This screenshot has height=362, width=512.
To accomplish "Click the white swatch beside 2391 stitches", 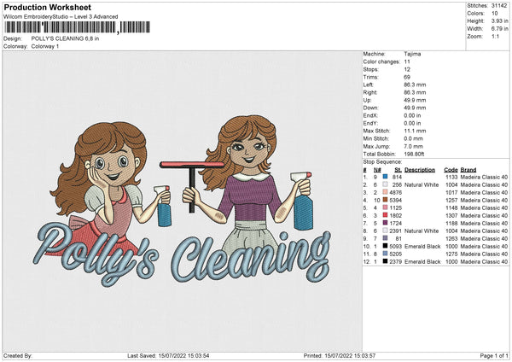I will [x=386, y=231].
